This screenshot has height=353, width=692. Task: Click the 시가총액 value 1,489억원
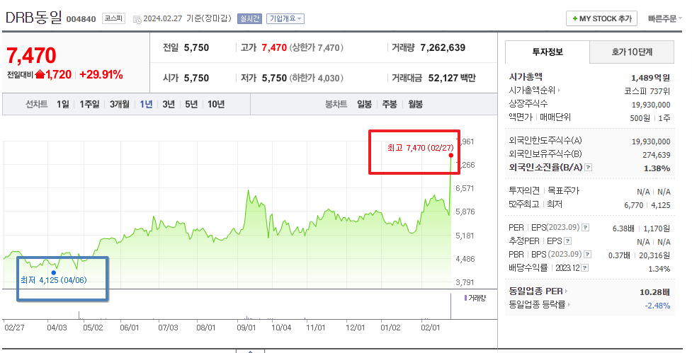coord(650,78)
